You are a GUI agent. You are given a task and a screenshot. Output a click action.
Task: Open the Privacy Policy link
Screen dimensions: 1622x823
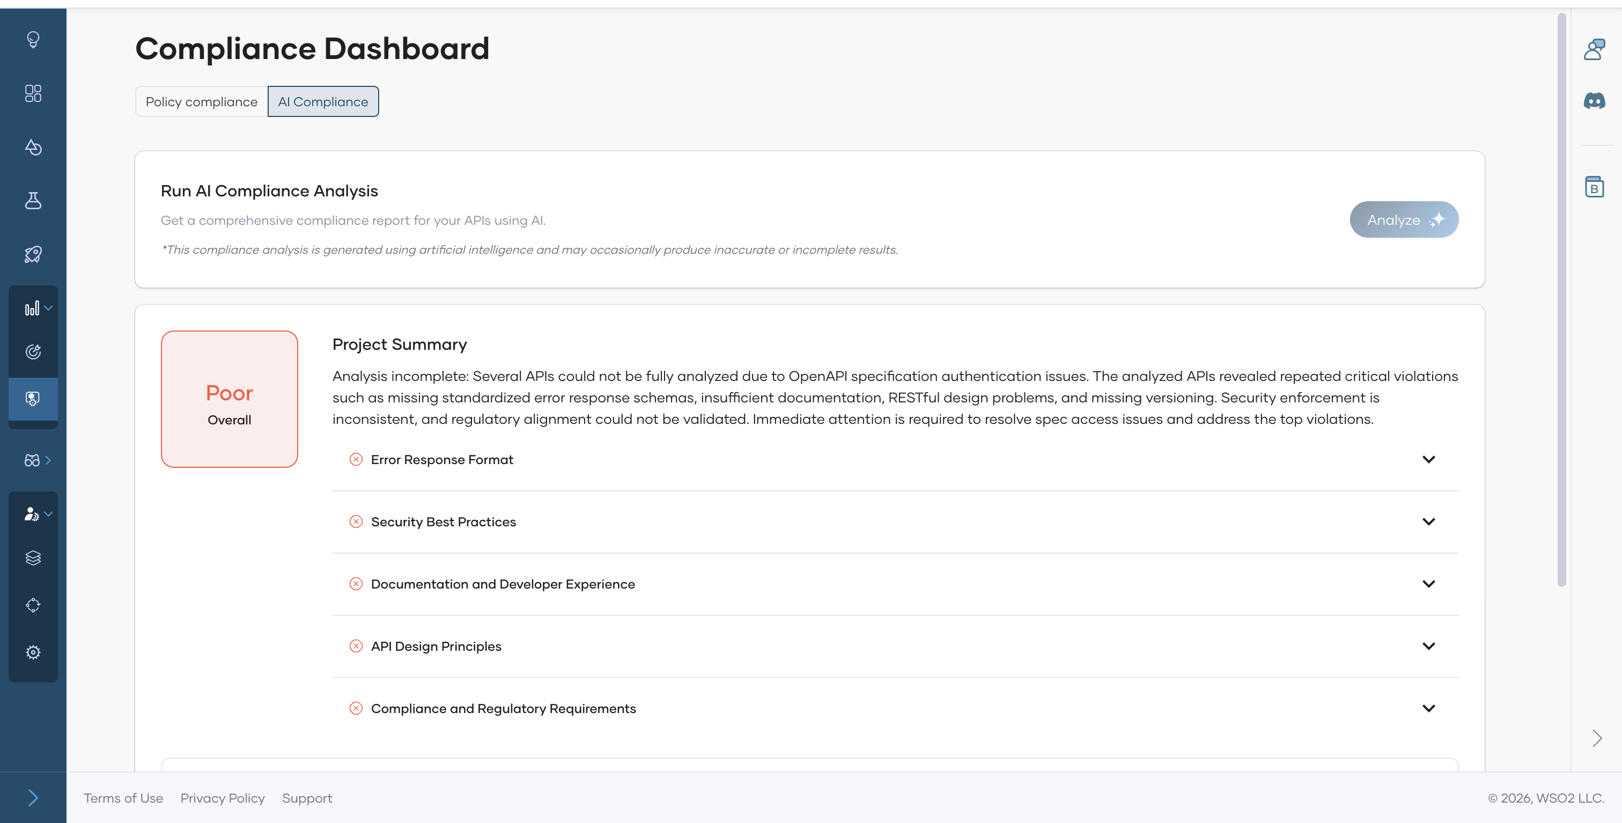click(x=222, y=798)
